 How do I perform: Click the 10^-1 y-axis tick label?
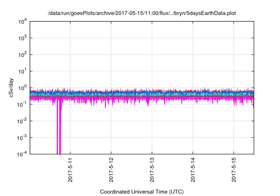pos(21,104)
